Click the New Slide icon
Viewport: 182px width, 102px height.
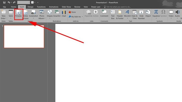3,12
